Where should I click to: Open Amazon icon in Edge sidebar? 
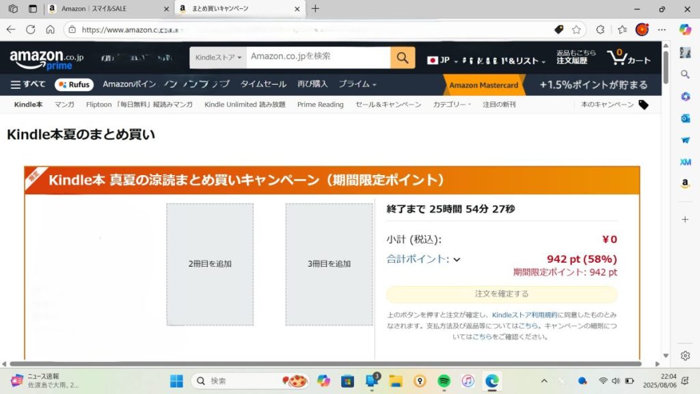tap(685, 183)
